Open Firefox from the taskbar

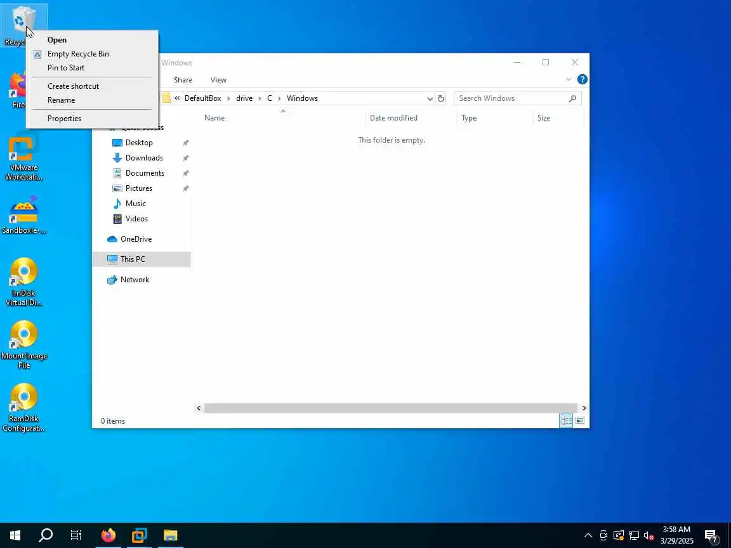[x=108, y=535]
